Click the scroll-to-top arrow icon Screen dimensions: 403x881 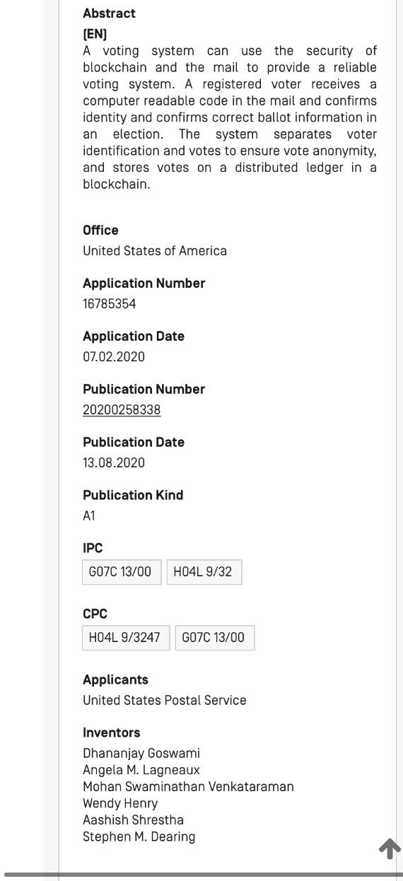point(390,848)
